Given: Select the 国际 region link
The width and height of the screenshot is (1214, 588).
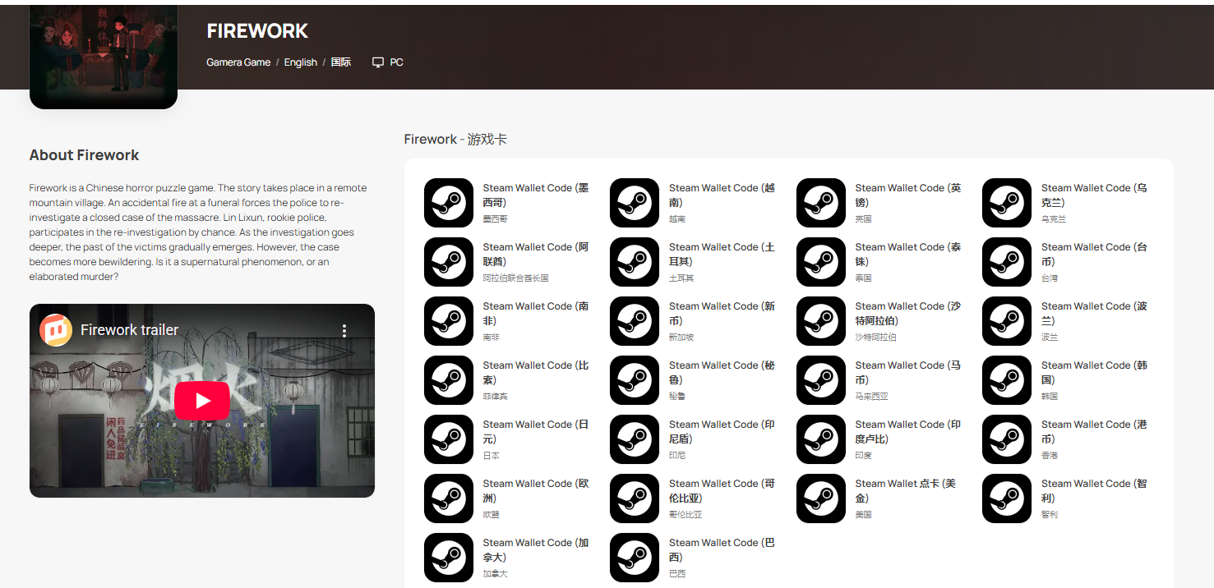Looking at the screenshot, I should 341,62.
